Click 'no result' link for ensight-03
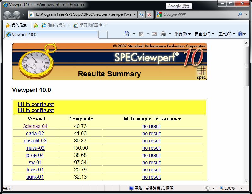This screenshot has height=194, width=252. pos(152,141)
